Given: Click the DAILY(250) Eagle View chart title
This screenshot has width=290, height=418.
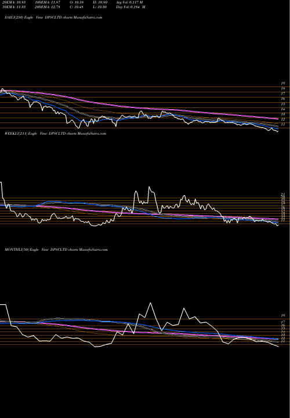Looking at the screenshot, I should [53, 17].
